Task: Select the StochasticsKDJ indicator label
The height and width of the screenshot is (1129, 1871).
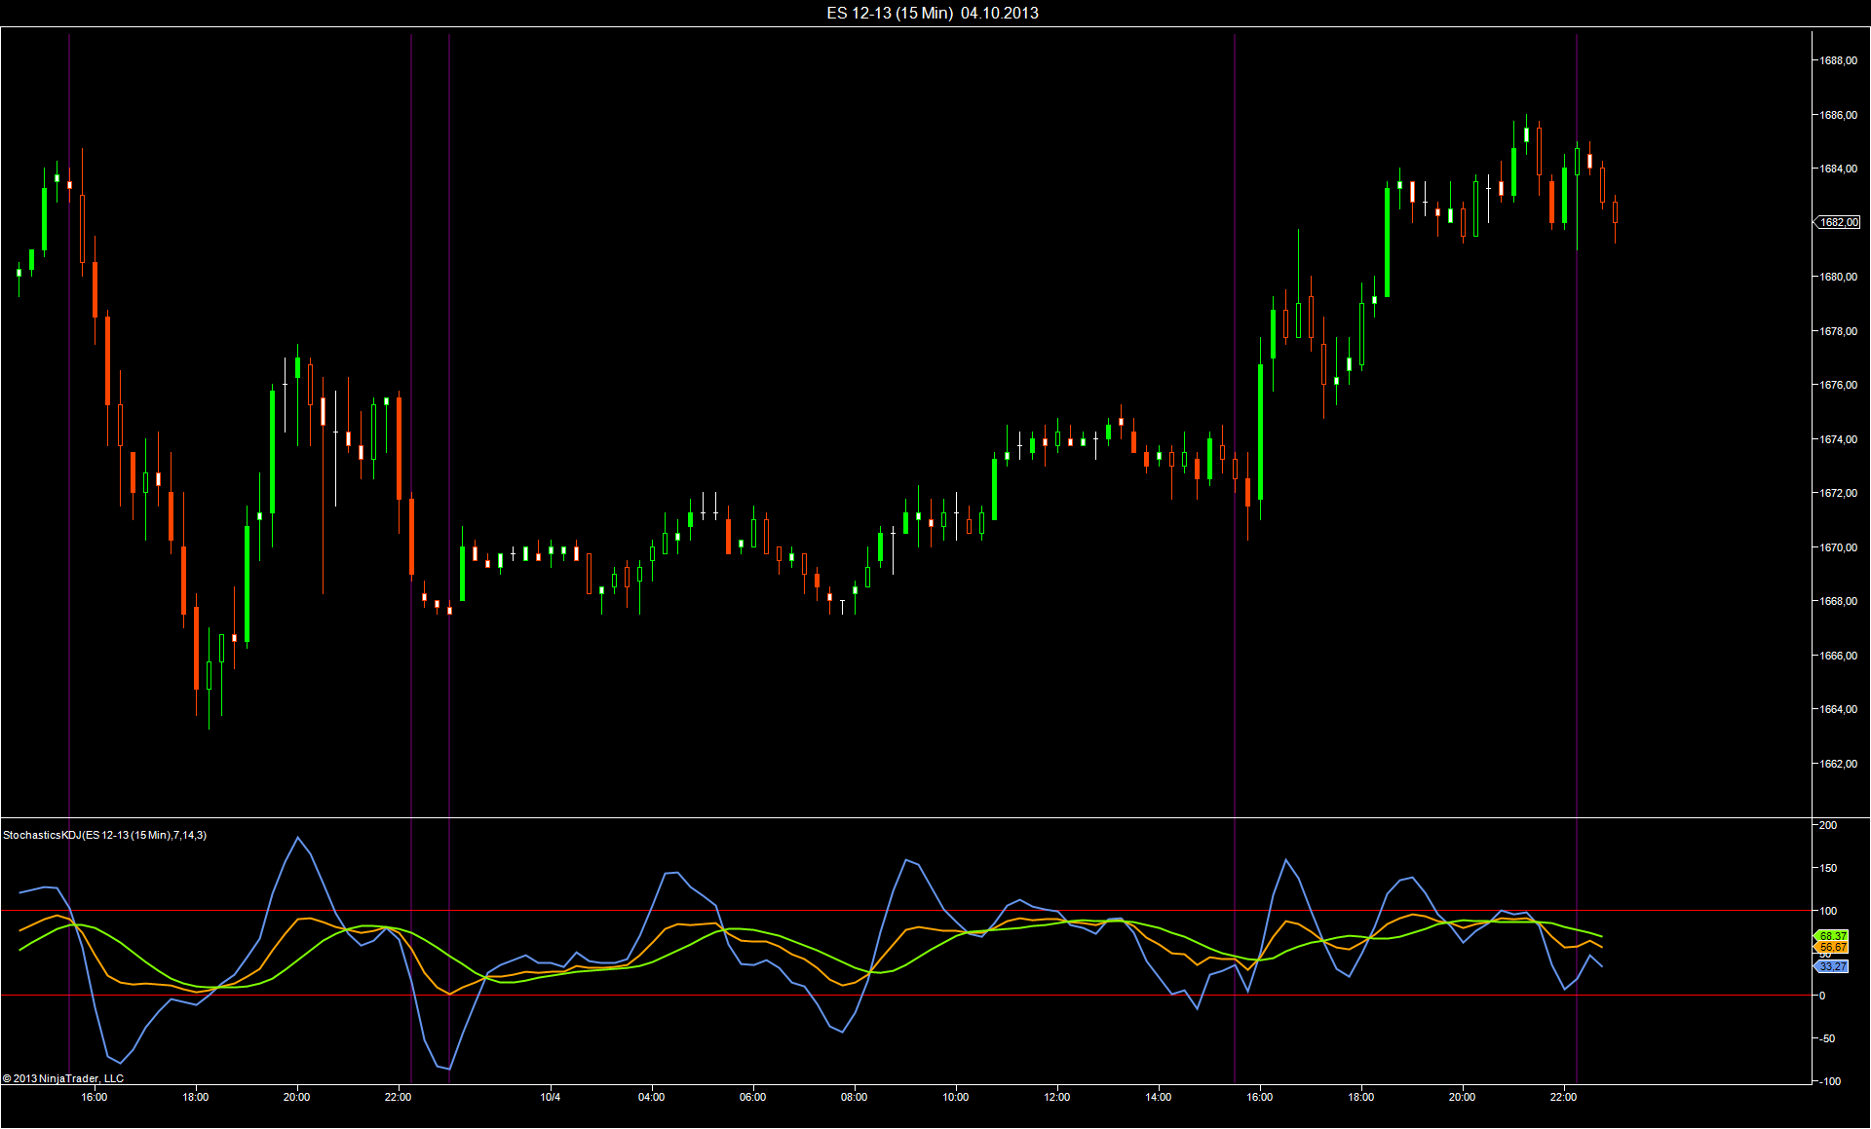Action: (104, 835)
